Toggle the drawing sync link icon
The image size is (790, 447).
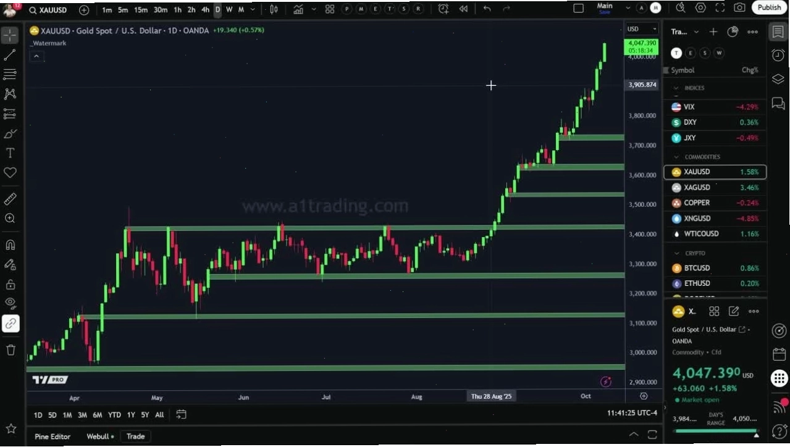[x=11, y=324]
